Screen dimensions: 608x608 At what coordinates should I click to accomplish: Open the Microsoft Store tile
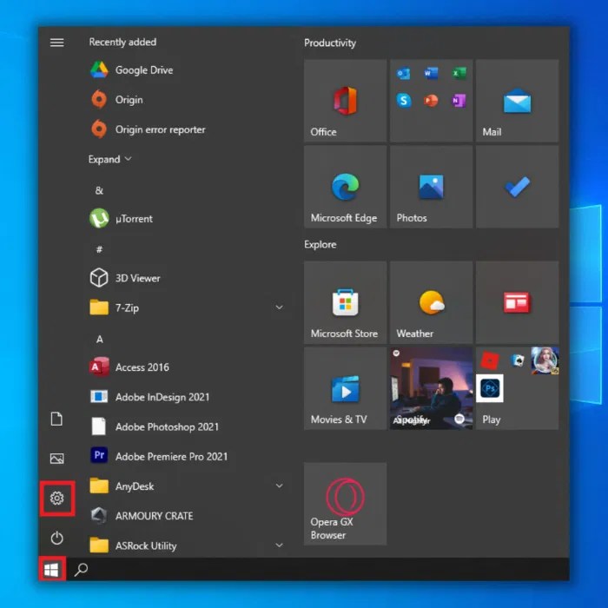tap(345, 302)
